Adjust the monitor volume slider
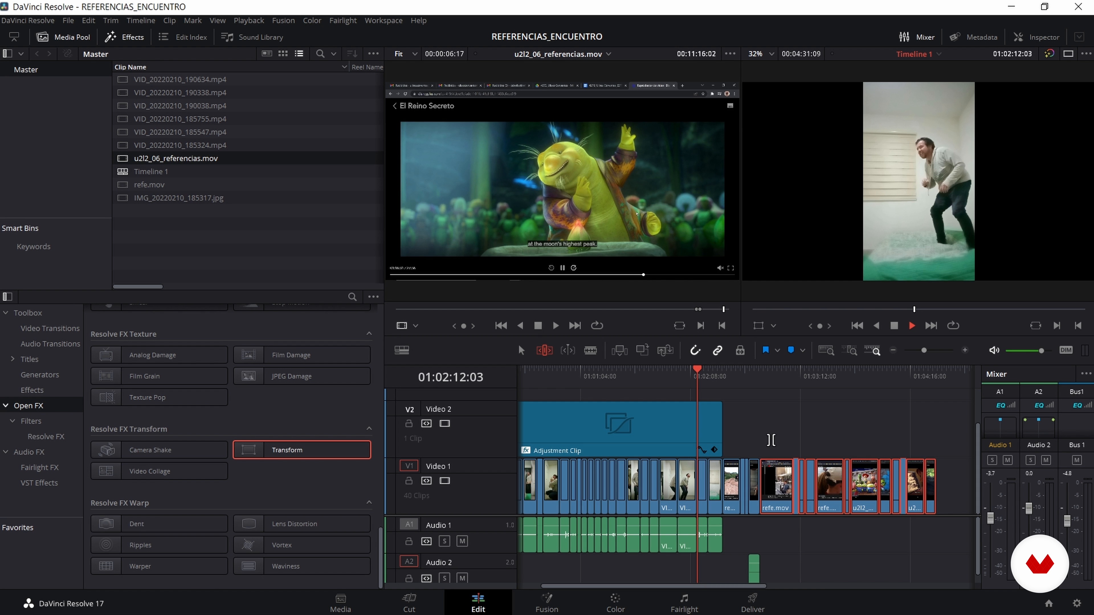 (x=1041, y=350)
